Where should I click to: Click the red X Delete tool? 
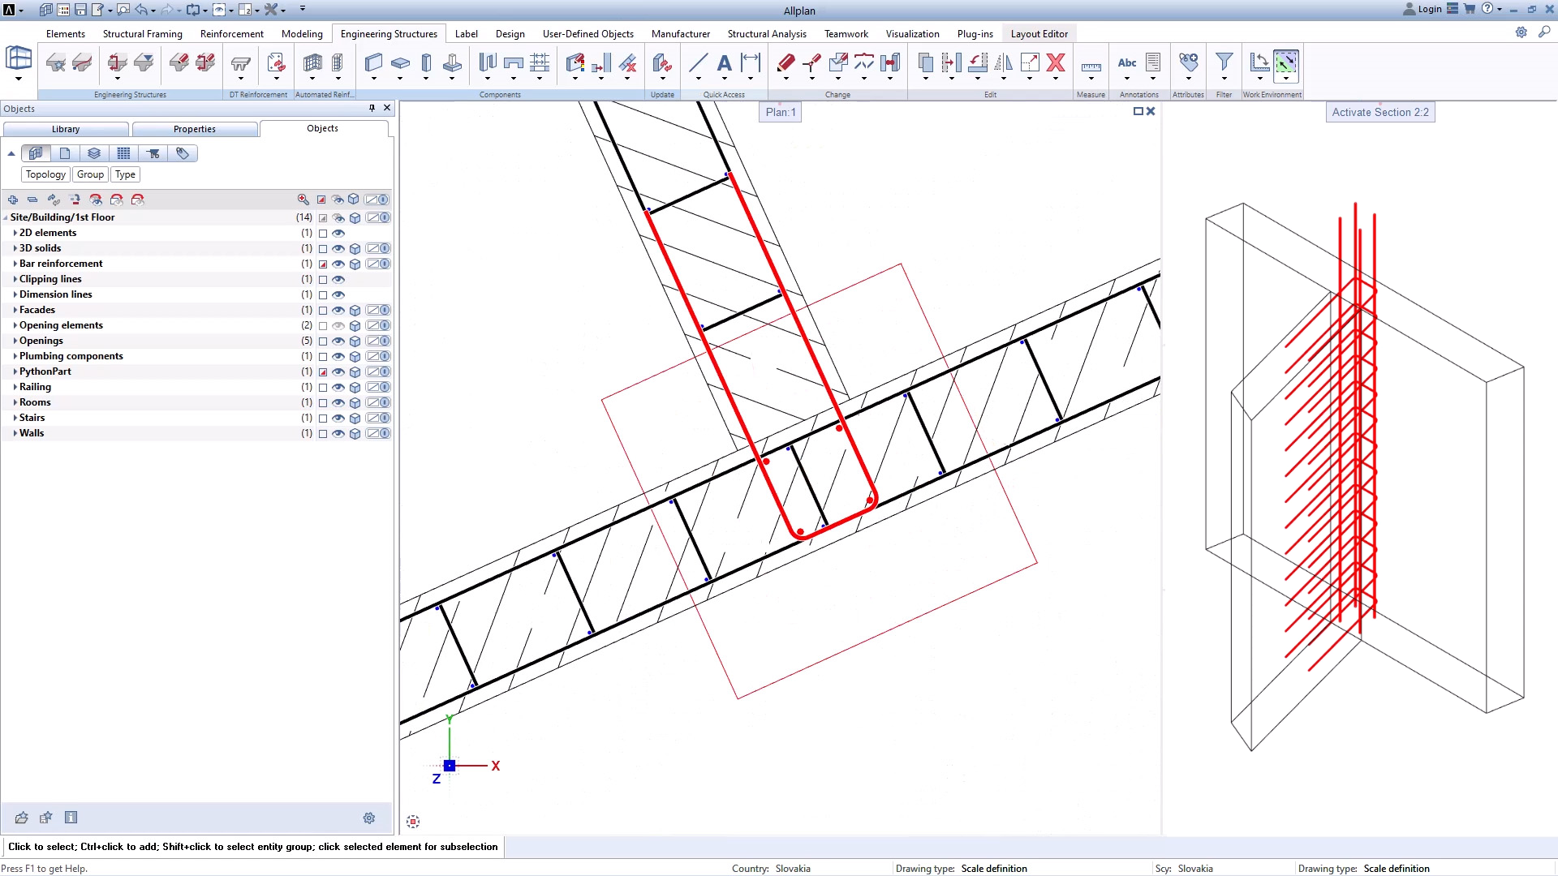[1055, 62]
